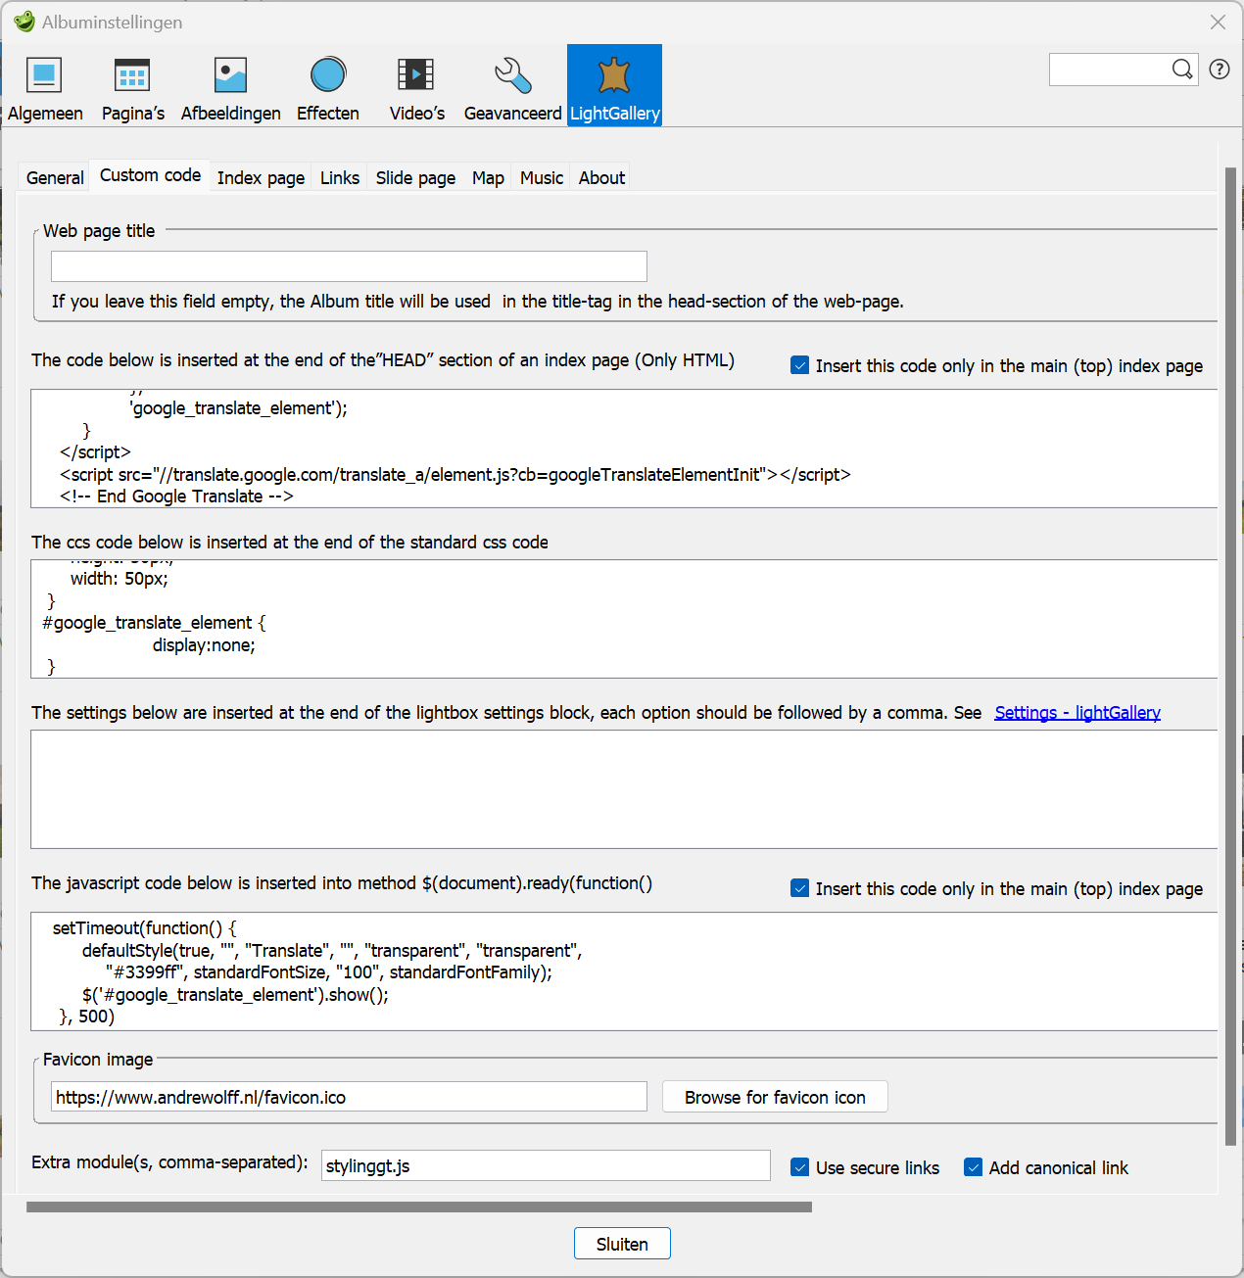Image resolution: width=1244 pixels, height=1278 pixels.
Task: Open the Music tab
Action: coord(541,177)
